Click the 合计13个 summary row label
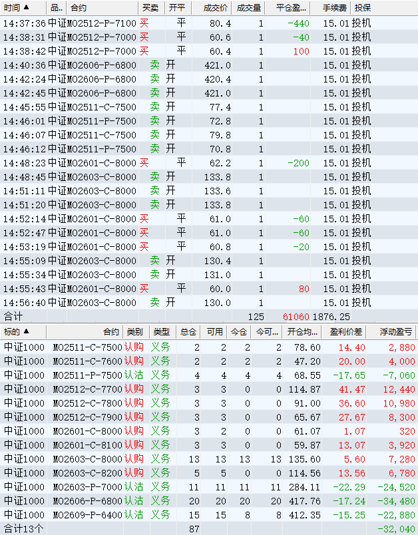Viewport: 418px width, 535px height. [24, 528]
